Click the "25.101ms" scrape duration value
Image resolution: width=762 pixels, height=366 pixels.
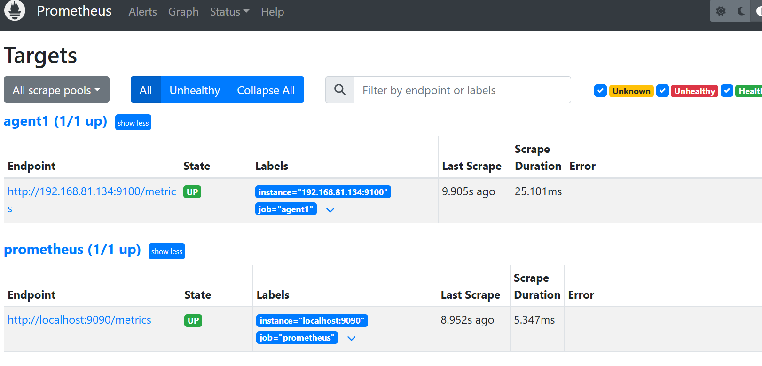pos(538,191)
